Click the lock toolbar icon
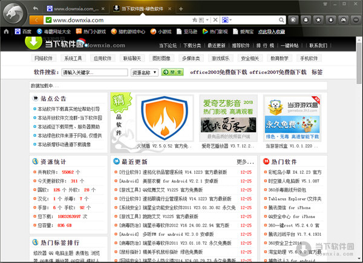 click(x=306, y=20)
